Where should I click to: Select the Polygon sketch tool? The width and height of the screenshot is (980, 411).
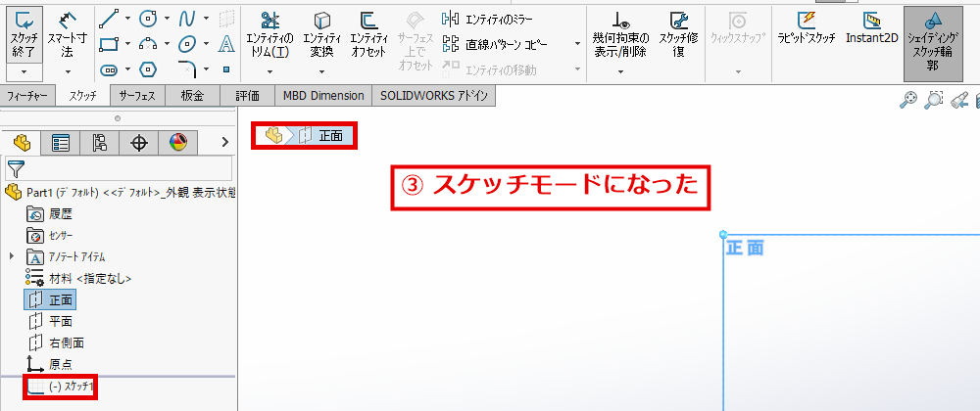pos(148,68)
